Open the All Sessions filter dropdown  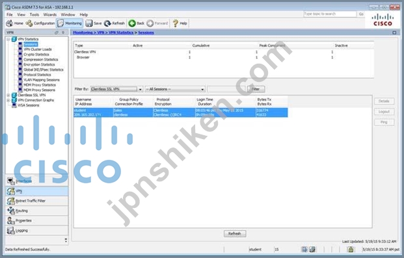point(175,89)
